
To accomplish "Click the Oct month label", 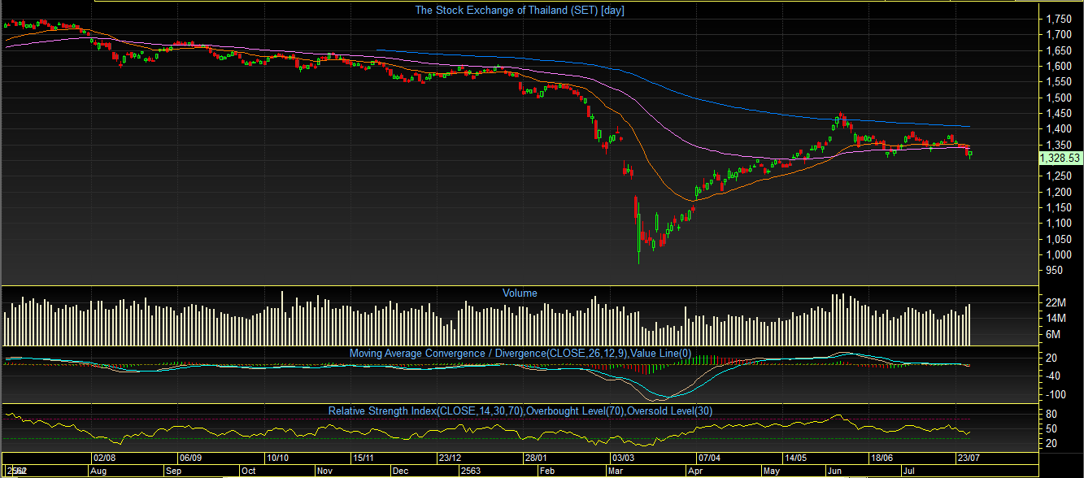I will click(248, 471).
